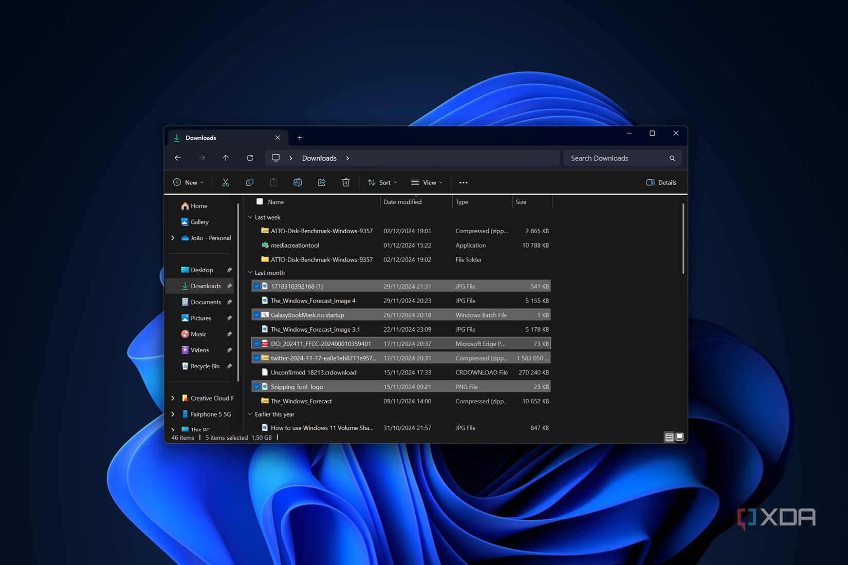Open the View dropdown menu

tap(427, 182)
